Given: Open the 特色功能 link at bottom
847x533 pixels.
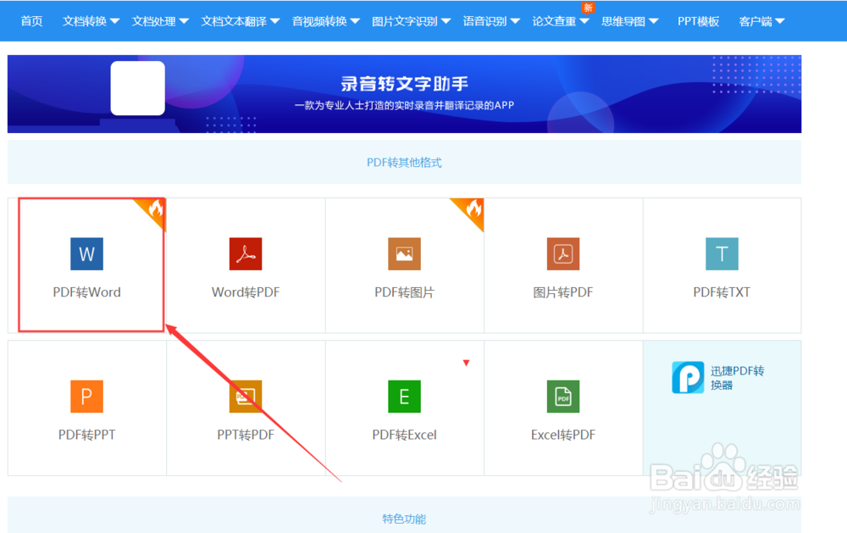Looking at the screenshot, I should pyautogui.click(x=404, y=519).
